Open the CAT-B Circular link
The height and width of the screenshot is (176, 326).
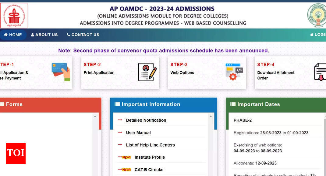click(149, 170)
